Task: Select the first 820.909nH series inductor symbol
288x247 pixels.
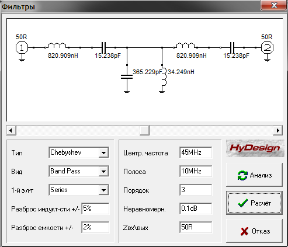Action: click(57, 46)
